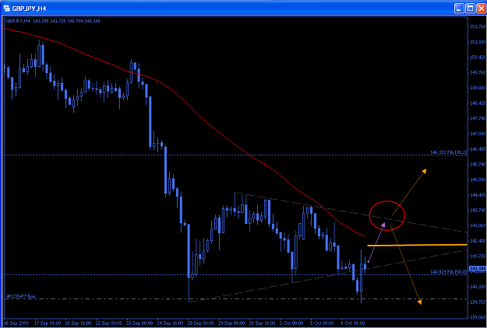
Task: Click the 28 Sep 00:00 time label
Action: 199,323
